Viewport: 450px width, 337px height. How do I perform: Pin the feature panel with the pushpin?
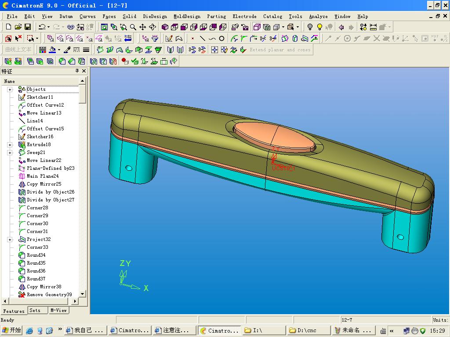(77, 71)
